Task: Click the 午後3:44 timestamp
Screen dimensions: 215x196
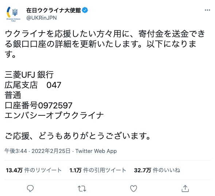Action: (16, 151)
